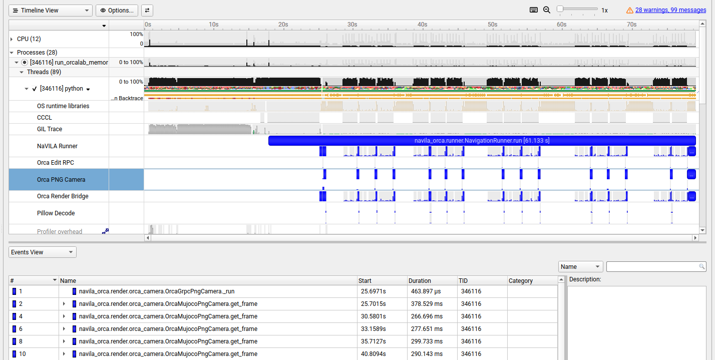Click timeline horizontal scrollbar left arrow
This screenshot has height=360, width=715.
coord(147,238)
